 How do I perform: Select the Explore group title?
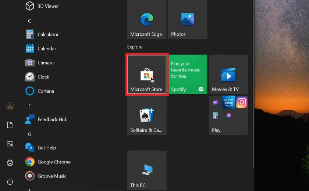point(135,47)
